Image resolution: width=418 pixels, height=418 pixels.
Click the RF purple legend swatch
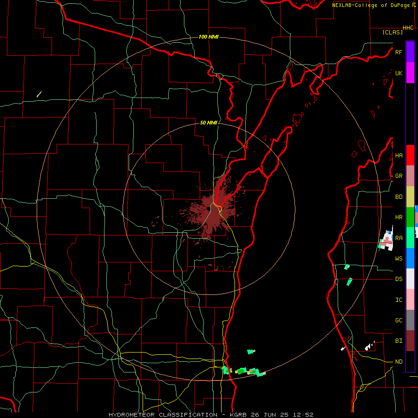(x=410, y=52)
